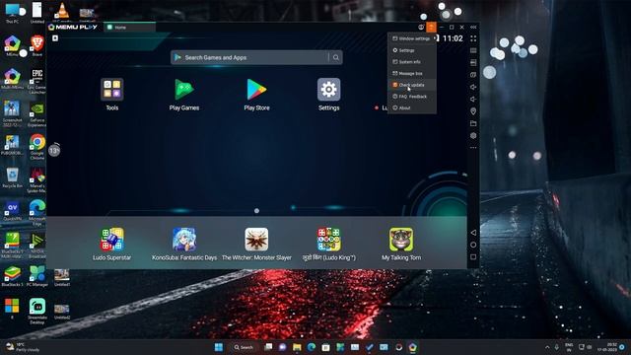Open Recycle Bin on the desktop
Viewport: 631px width, 355px height.
point(12,177)
